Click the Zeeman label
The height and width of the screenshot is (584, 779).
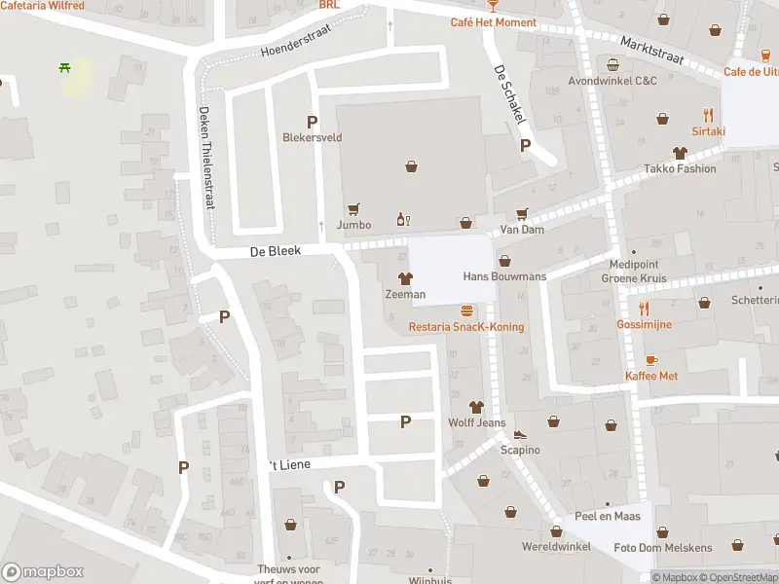(405, 295)
